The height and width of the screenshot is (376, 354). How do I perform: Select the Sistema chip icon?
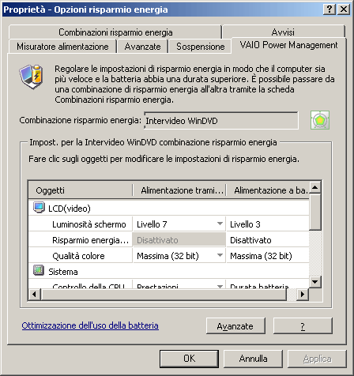[x=39, y=270]
